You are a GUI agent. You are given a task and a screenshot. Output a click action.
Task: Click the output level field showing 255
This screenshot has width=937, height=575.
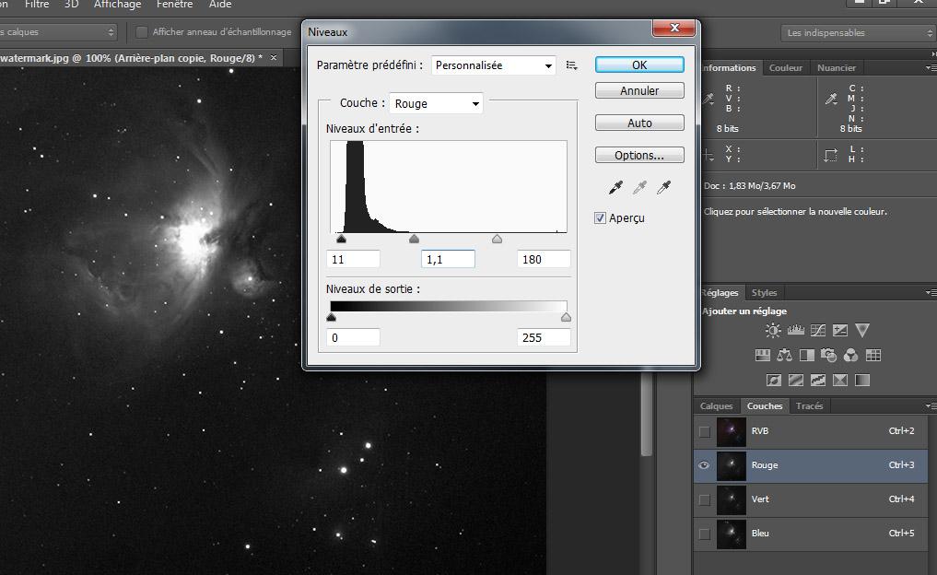point(544,337)
